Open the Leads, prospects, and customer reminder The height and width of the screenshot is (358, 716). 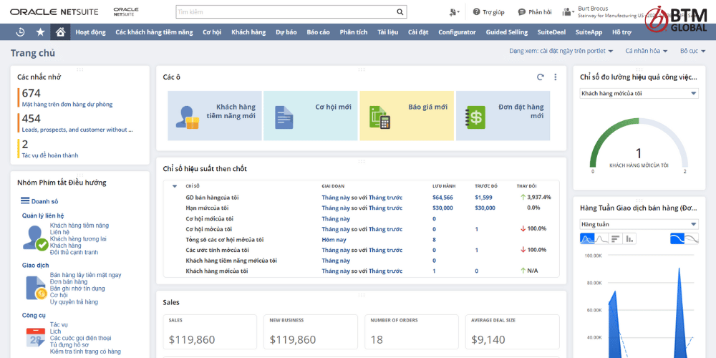77,130
